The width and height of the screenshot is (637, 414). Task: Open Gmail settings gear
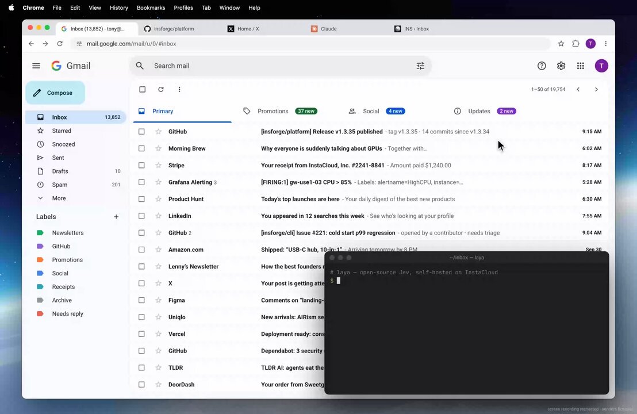click(x=561, y=66)
